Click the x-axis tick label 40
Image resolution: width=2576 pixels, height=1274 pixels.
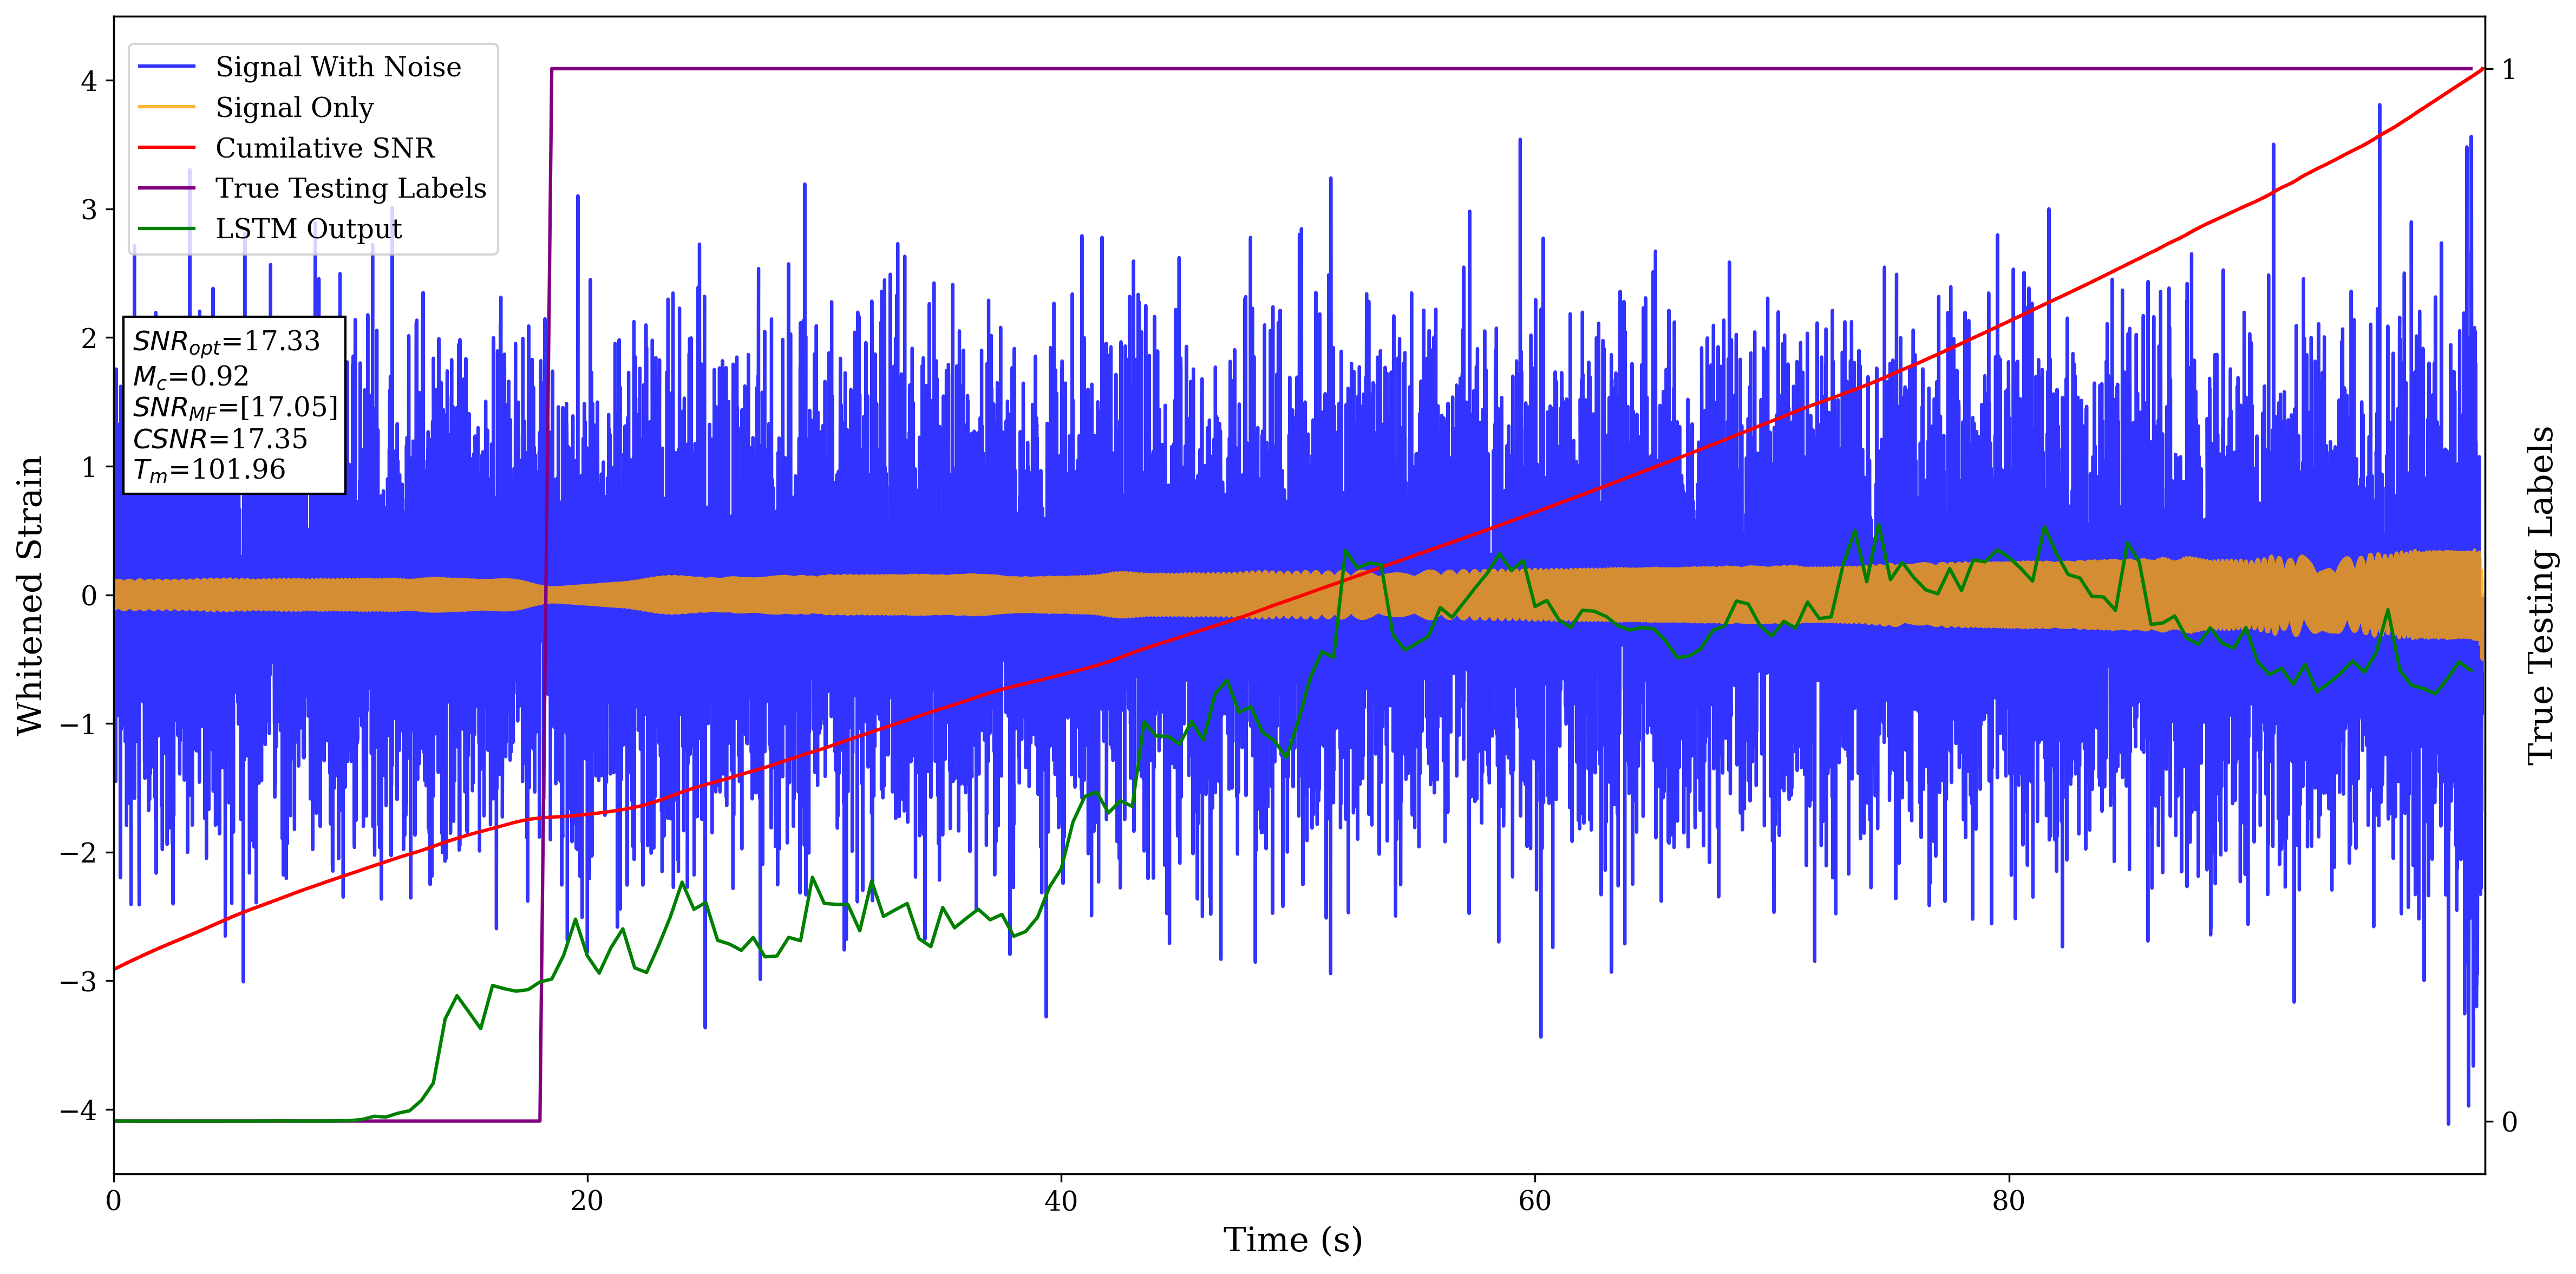click(1061, 1201)
